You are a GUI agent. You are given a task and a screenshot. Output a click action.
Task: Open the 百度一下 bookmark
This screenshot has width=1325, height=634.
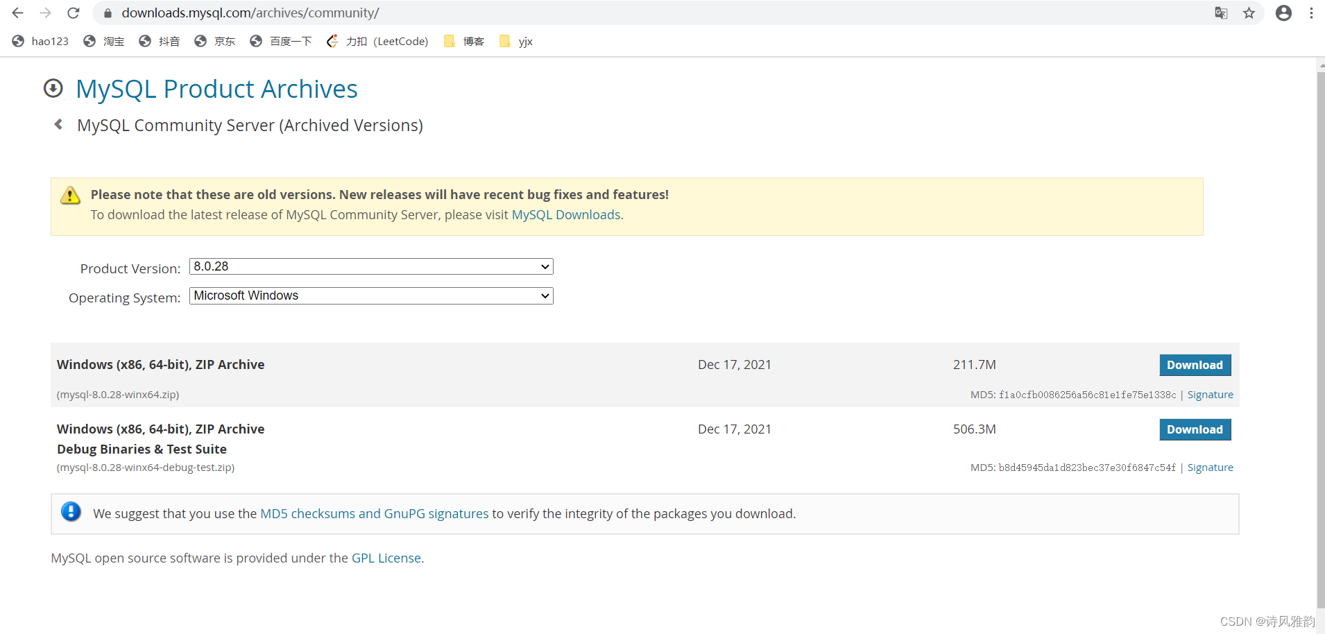pyautogui.click(x=281, y=41)
